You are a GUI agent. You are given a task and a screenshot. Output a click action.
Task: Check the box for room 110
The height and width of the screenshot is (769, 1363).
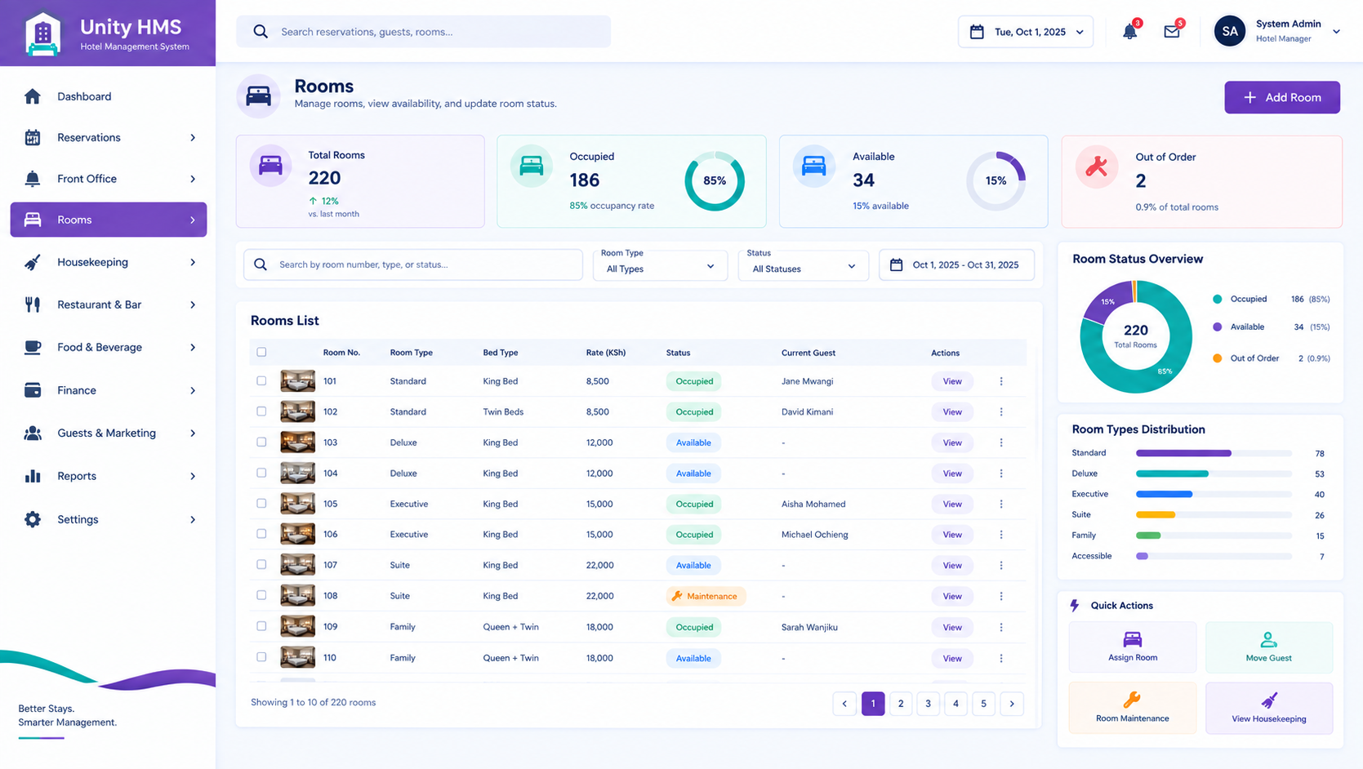[261, 656]
